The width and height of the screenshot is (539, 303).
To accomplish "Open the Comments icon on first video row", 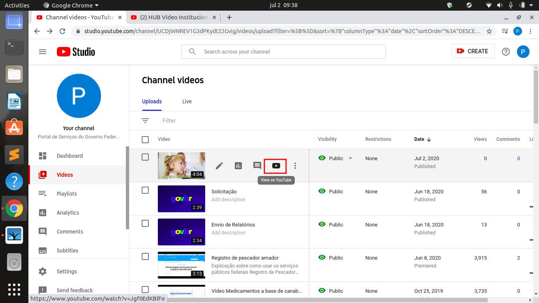I will [257, 166].
